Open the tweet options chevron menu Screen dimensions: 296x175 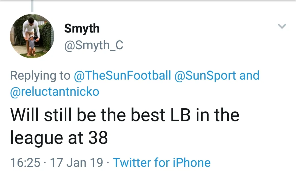coord(282,26)
